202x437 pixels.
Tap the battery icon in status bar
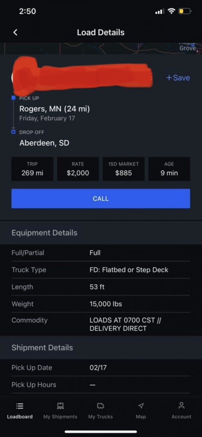coord(185,11)
